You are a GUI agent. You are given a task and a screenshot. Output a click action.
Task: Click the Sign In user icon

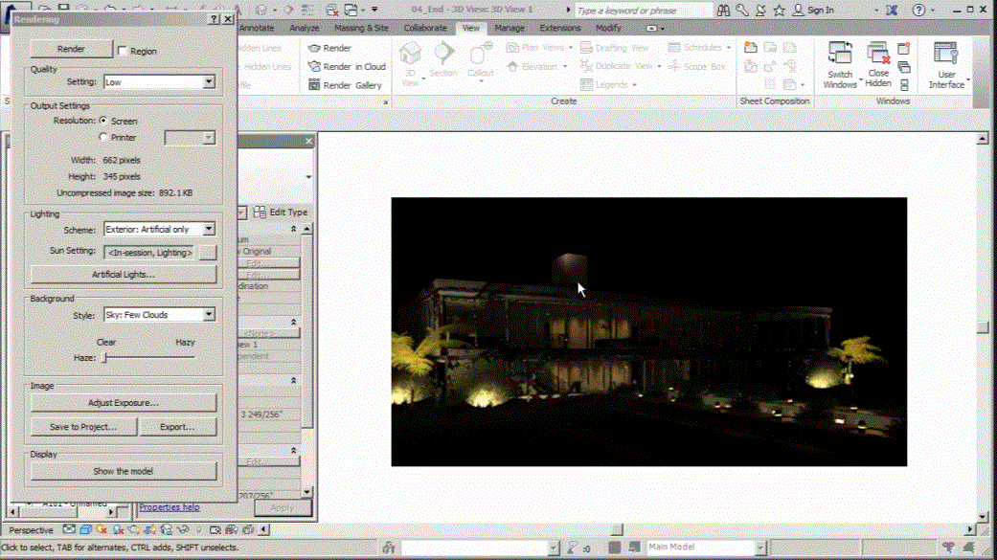coord(798,10)
